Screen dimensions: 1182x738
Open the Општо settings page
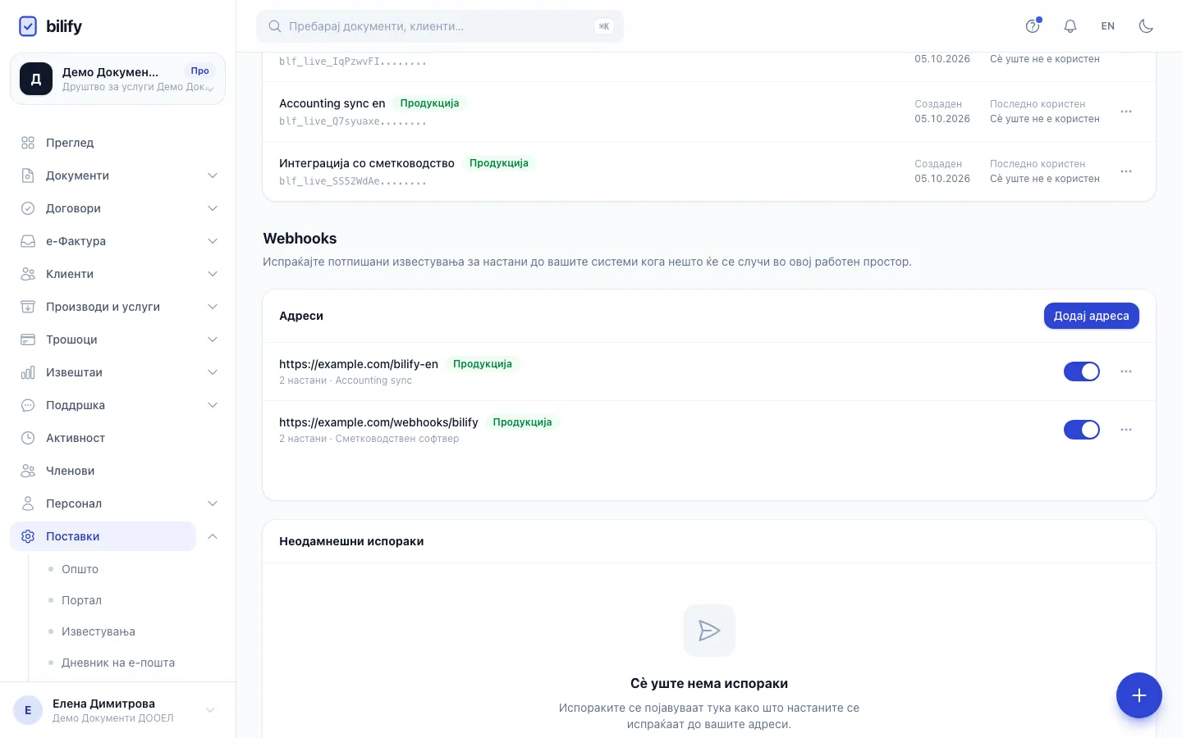point(80,569)
